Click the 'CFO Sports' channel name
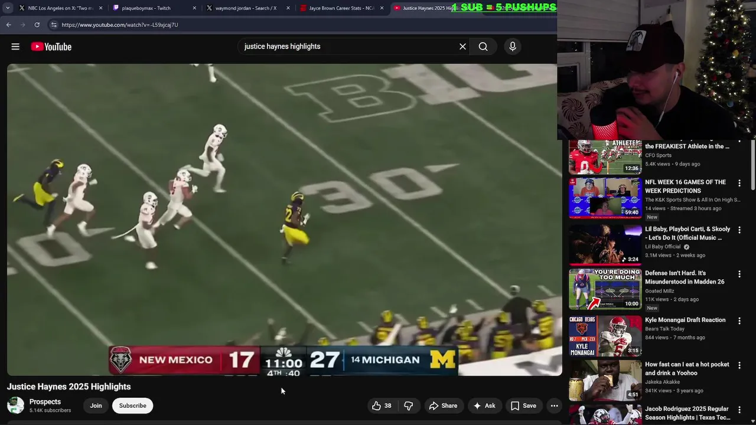 [658, 155]
